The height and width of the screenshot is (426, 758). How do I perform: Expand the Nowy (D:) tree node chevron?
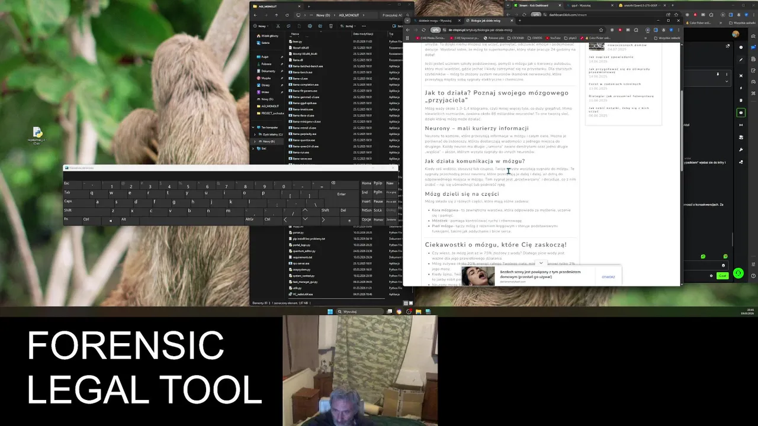click(255, 141)
